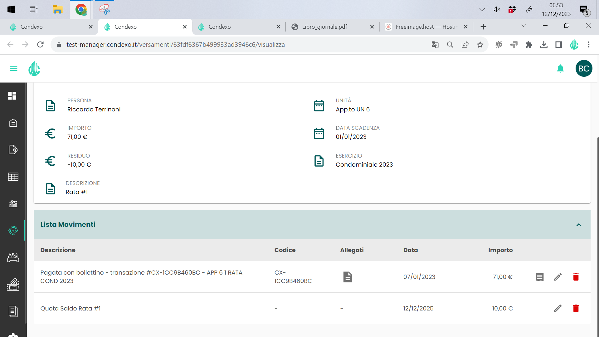Screen dimensions: 599x337
Task: Edit the Quota Saldo Rata #1 movement
Action: [x=558, y=308]
